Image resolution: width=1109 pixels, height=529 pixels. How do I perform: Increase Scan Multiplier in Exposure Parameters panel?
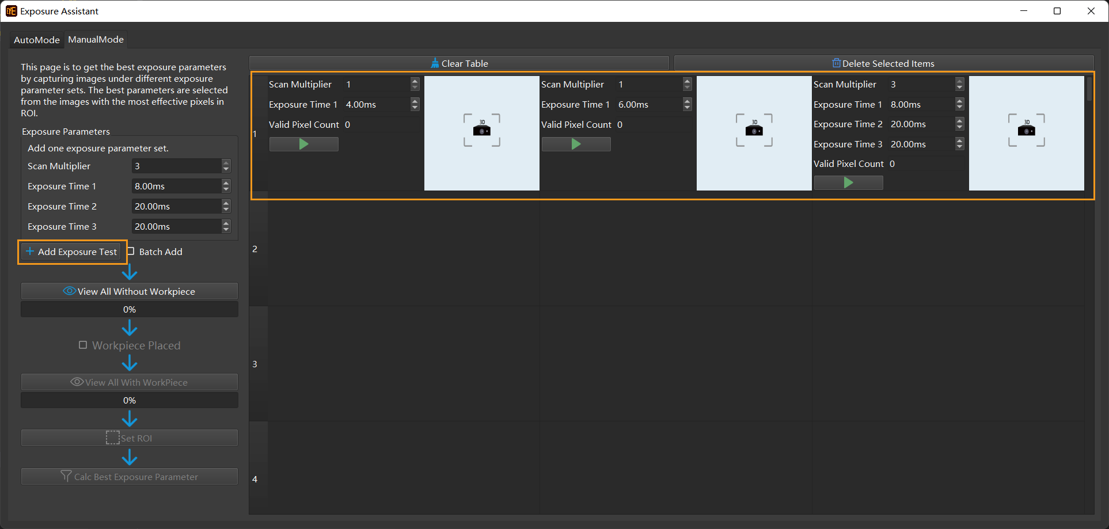tap(226, 163)
